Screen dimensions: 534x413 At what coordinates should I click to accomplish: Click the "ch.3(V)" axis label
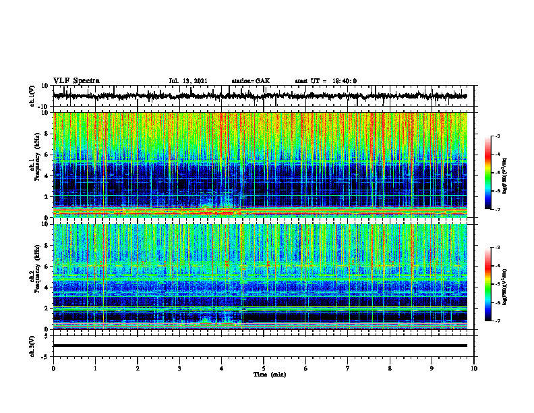32,346
